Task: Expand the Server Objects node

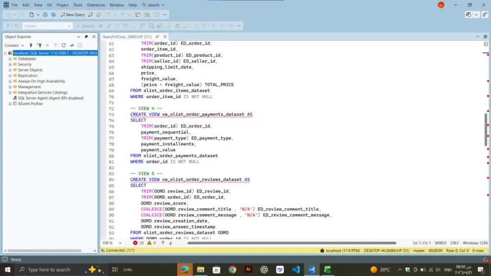Action: click(10, 70)
